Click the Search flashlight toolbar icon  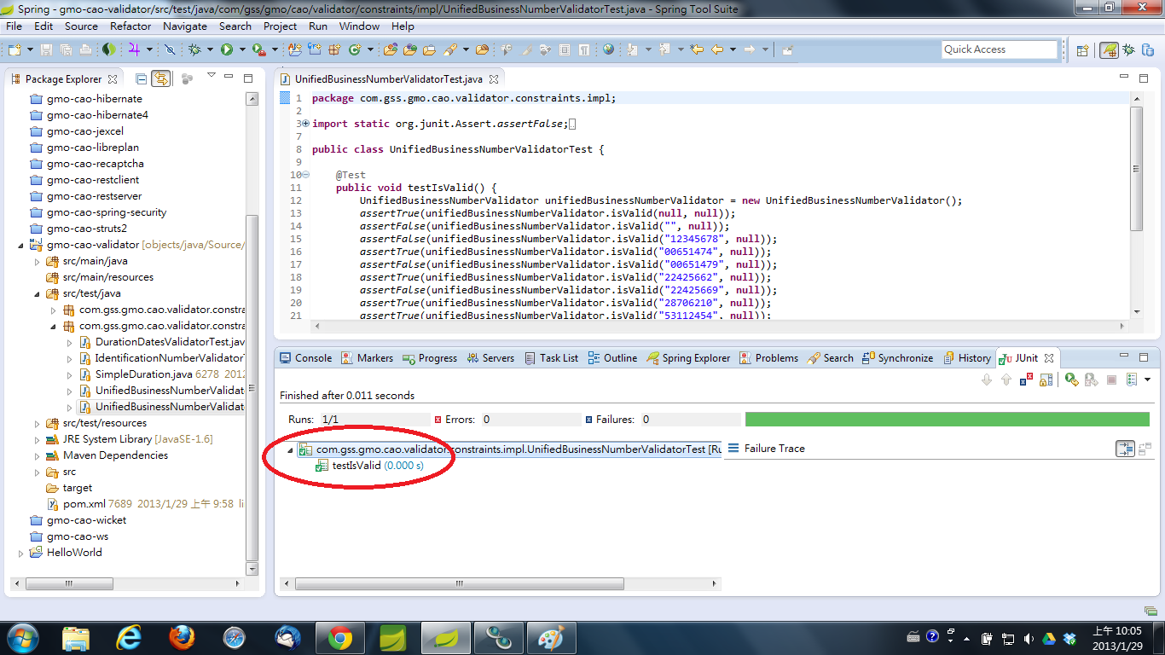[449, 49]
